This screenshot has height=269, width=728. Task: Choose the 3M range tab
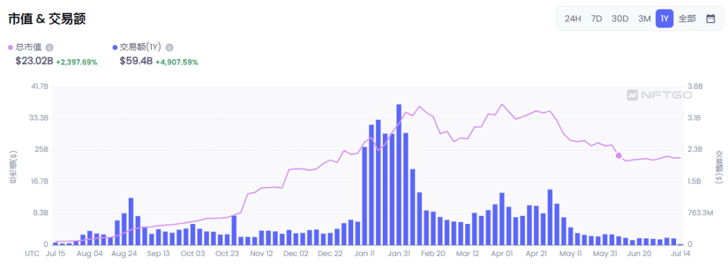(644, 19)
